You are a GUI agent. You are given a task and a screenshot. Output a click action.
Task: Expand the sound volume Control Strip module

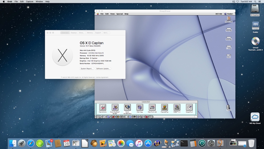point(139,117)
